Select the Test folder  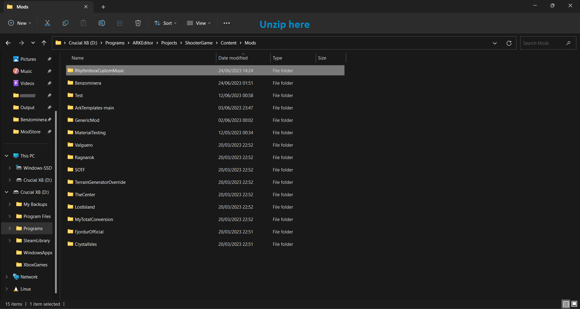(205, 95)
